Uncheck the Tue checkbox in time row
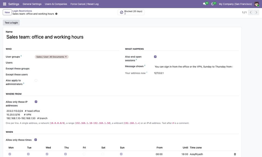The image size is (262, 157). [x=28, y=154]
